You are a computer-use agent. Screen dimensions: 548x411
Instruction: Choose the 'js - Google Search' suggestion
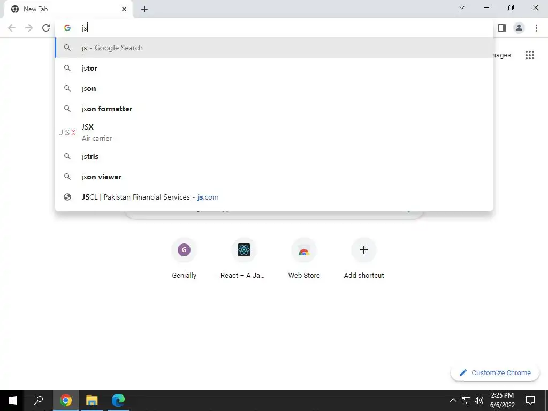click(274, 48)
